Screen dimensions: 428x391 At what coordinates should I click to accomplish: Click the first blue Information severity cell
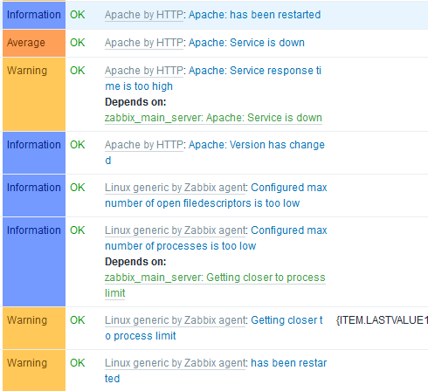[x=34, y=15]
